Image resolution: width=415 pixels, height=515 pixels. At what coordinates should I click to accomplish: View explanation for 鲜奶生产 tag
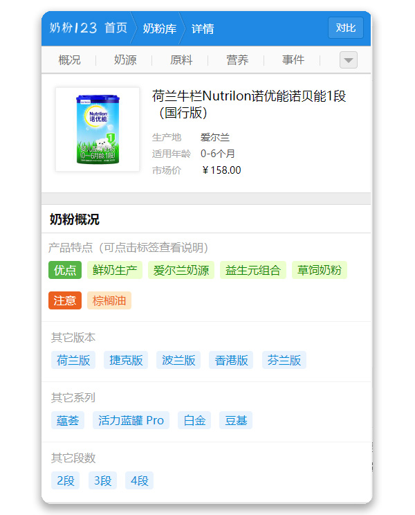pyautogui.click(x=115, y=270)
